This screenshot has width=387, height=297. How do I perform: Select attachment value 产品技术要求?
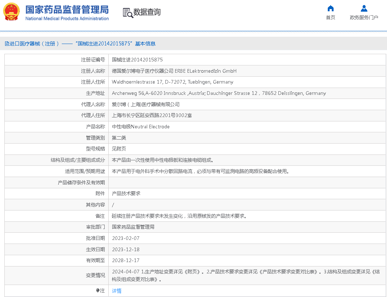pos(126,193)
